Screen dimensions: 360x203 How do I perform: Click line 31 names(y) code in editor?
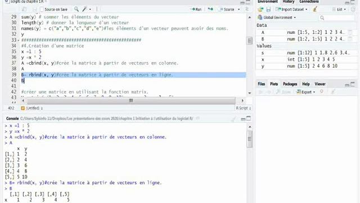click(x=125, y=29)
